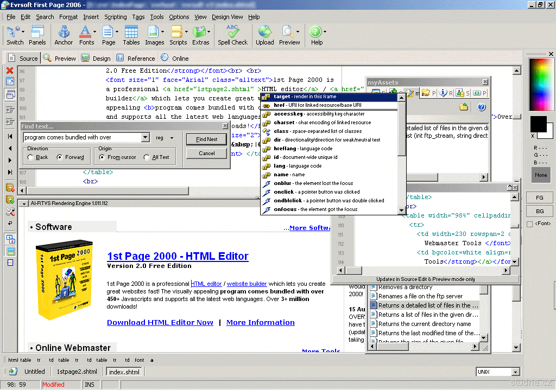Open the UNIX line format dropdown
This screenshot has height=390, width=556.
point(515,372)
